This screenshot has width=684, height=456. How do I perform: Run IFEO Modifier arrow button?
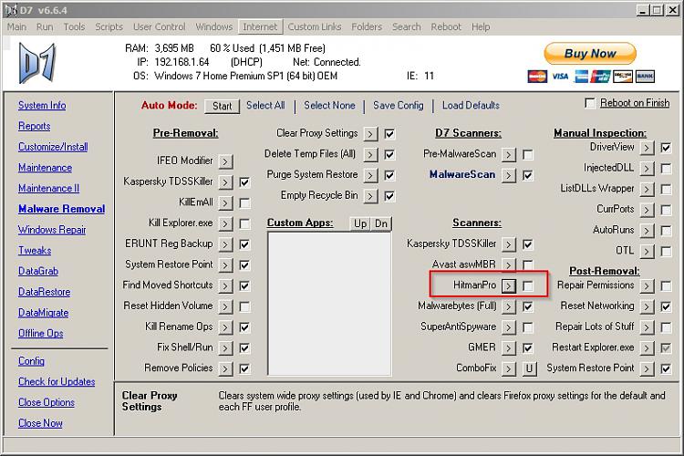[225, 161]
